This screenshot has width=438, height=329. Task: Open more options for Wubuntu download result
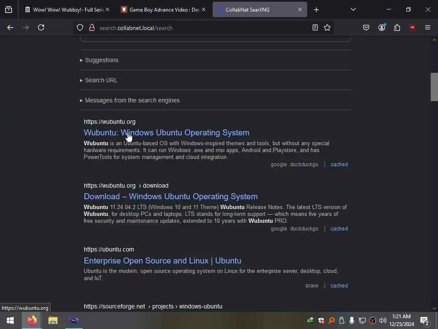click(x=325, y=229)
